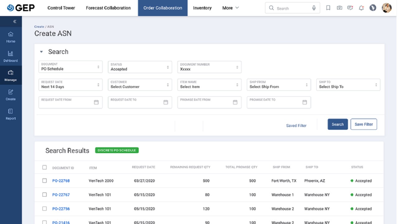Switch to the Forecast Collaboration tab
This screenshot has height=224, width=399.
click(x=108, y=8)
